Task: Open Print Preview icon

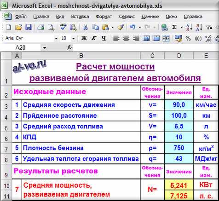Action: coord(51,28)
